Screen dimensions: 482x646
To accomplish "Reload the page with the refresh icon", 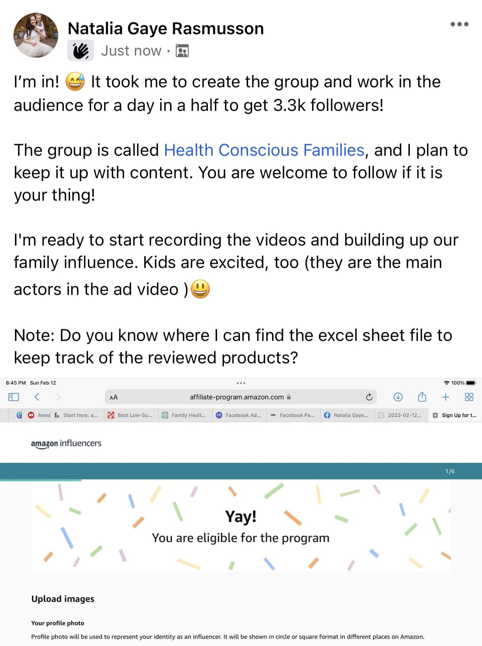I will coord(369,397).
